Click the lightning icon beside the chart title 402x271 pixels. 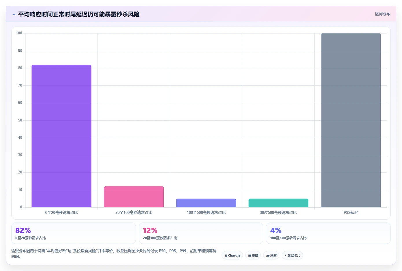coord(14,14)
